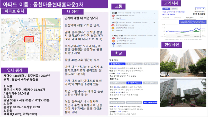This screenshot has height=117, width=208.
Task: Click the line '강남 40분으로 접근성 우수'
Action: (x=82, y=60)
